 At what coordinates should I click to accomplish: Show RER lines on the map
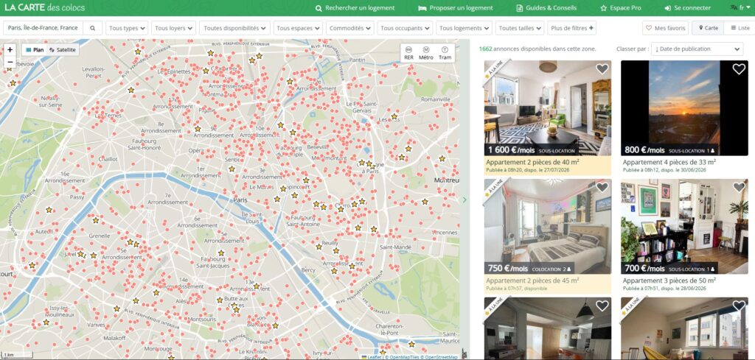pyautogui.click(x=408, y=53)
